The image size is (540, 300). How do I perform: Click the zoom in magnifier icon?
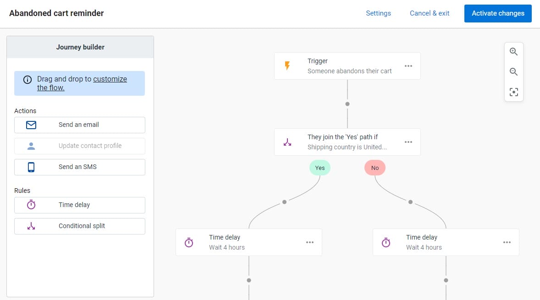coord(513,51)
